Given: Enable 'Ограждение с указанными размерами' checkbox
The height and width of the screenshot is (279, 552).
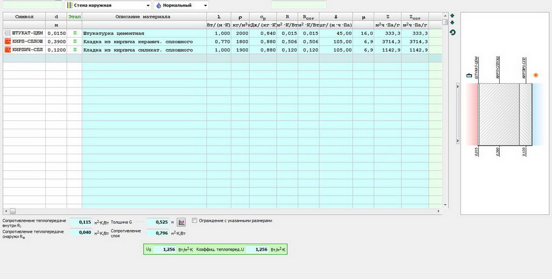Looking at the screenshot, I should pyautogui.click(x=195, y=220).
